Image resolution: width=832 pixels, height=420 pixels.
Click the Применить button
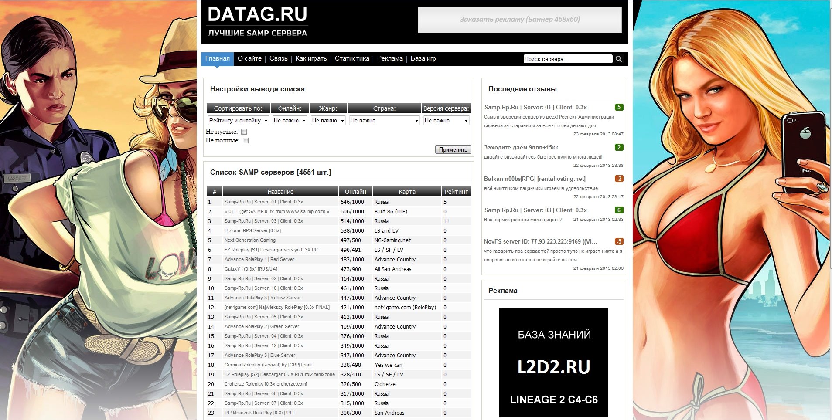pos(453,149)
